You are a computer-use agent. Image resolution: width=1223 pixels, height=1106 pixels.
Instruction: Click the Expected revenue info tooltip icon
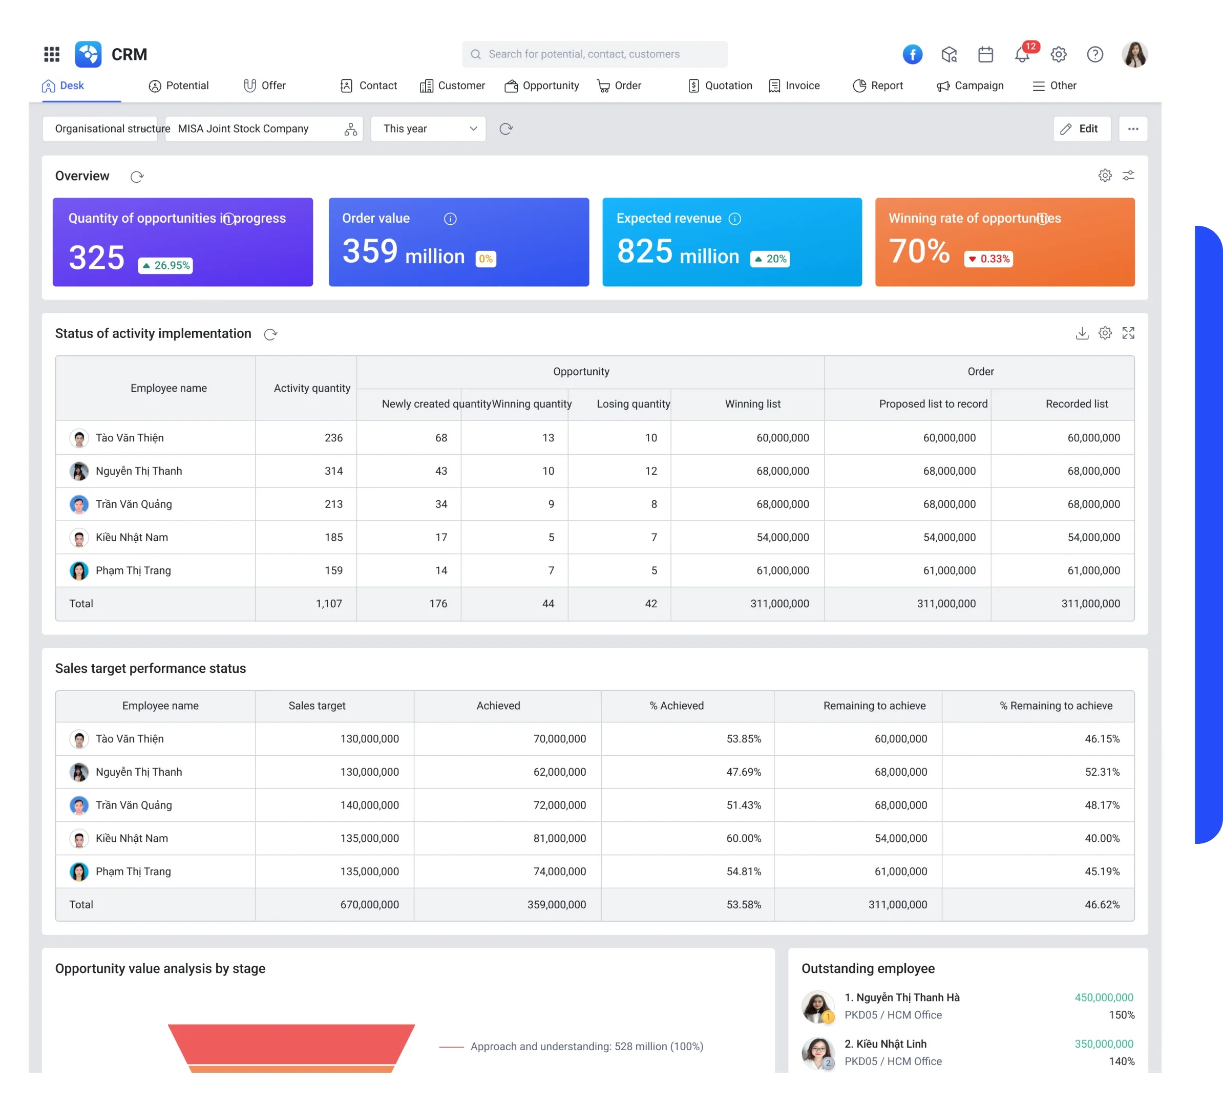click(x=735, y=219)
